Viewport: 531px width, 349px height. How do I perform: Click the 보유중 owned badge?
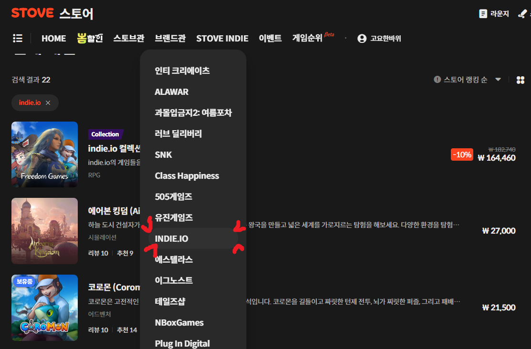[24, 282]
